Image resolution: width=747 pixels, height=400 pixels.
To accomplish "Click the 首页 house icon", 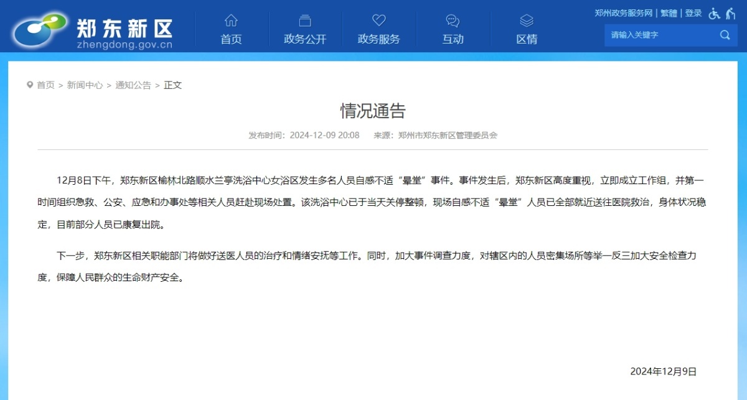I will pos(231,20).
